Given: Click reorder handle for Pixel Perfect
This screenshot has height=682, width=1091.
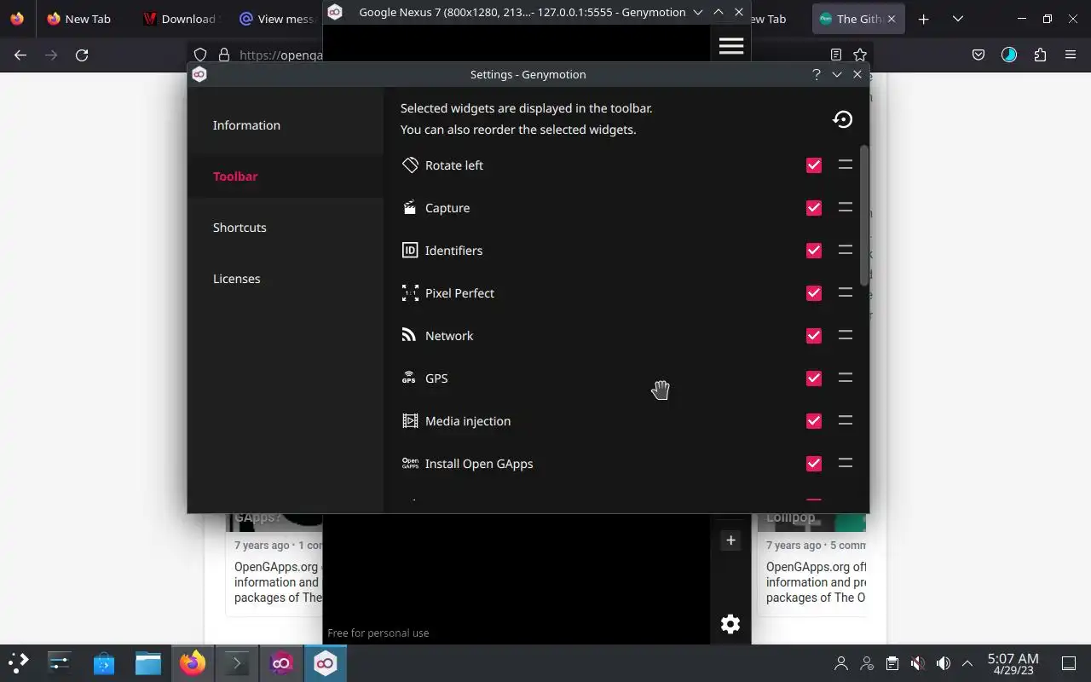Looking at the screenshot, I should tap(846, 292).
